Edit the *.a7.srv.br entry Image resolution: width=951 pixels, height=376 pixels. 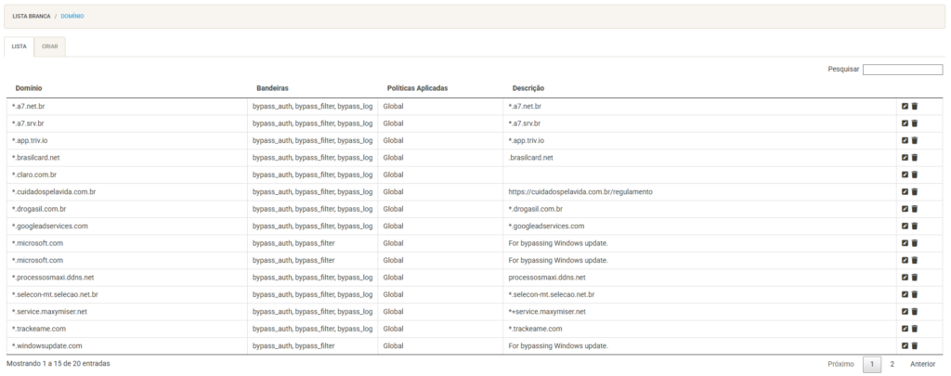tap(905, 123)
